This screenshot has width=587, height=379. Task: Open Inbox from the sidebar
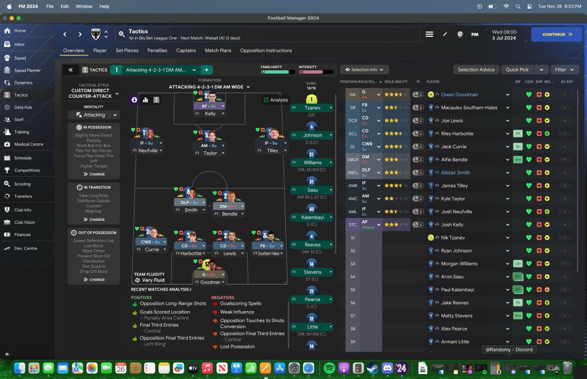(19, 44)
